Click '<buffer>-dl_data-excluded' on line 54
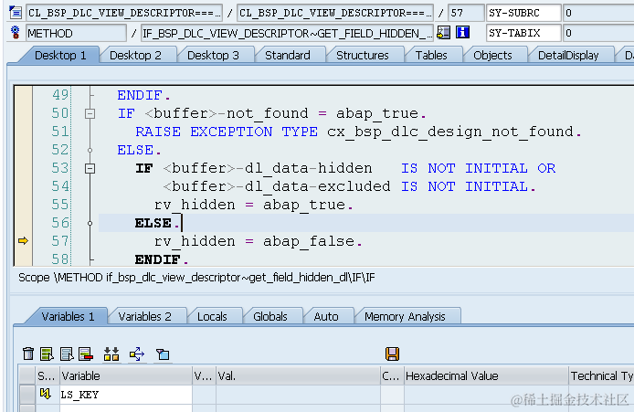This screenshot has height=412, width=634. tap(277, 186)
